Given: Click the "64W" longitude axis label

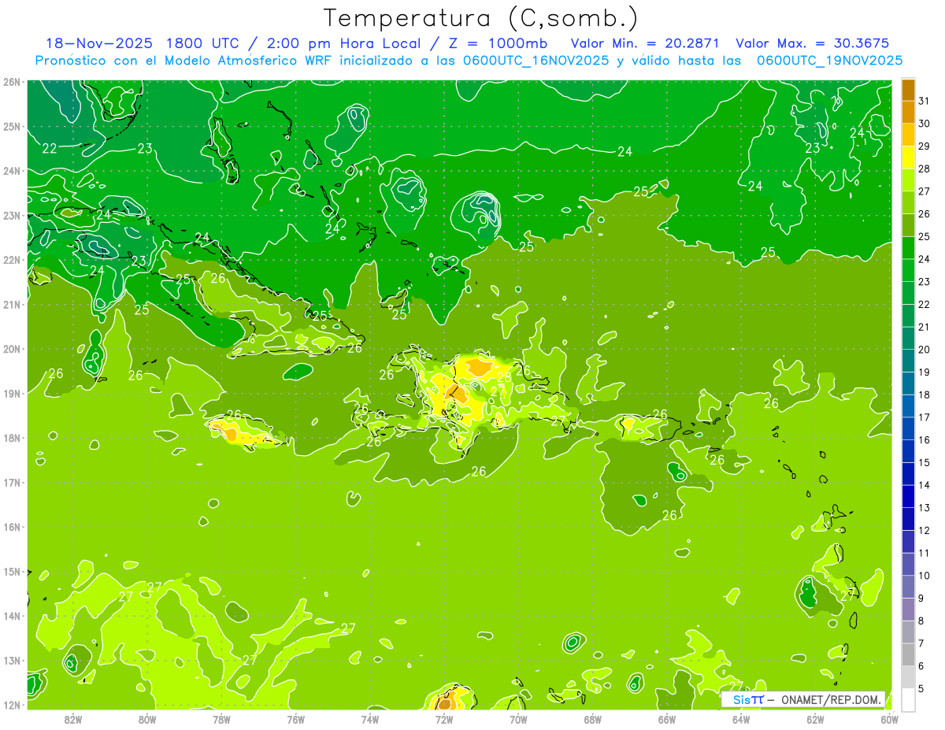Looking at the screenshot, I should (x=741, y=719).
